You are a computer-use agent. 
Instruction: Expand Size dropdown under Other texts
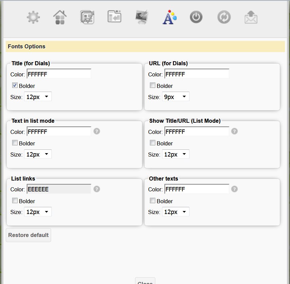pyautogui.click(x=175, y=212)
